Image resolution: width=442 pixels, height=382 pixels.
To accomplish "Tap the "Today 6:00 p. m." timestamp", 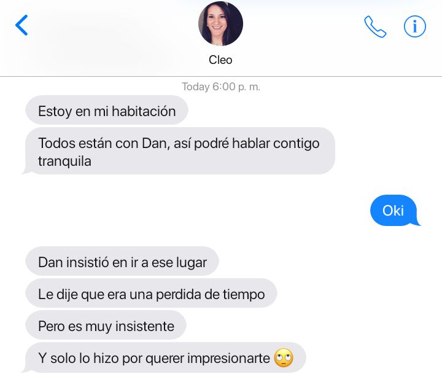I will 221,87.
